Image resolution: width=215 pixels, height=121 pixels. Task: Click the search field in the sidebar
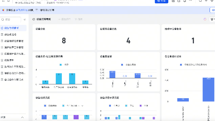pos(10,19)
